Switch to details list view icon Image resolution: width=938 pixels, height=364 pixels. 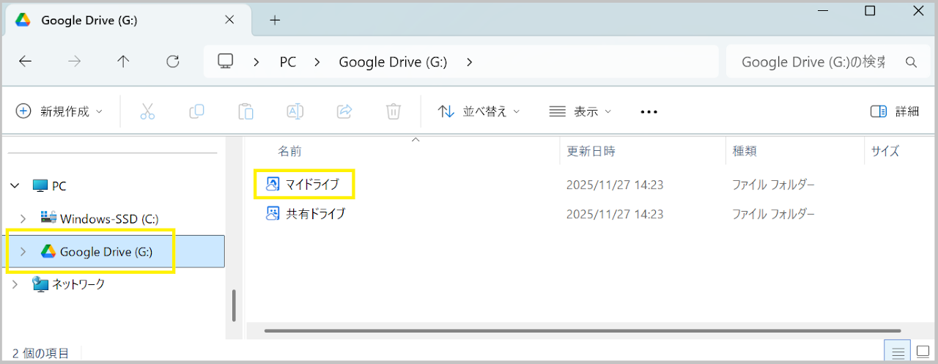(x=898, y=352)
